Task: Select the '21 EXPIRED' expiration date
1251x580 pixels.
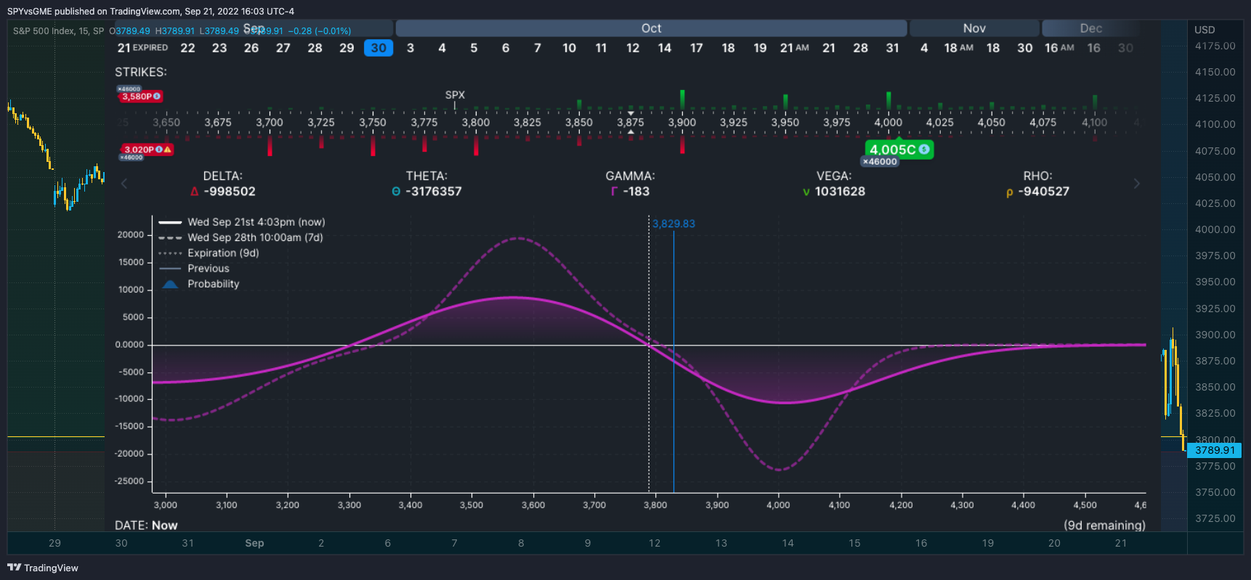Action: coord(142,48)
